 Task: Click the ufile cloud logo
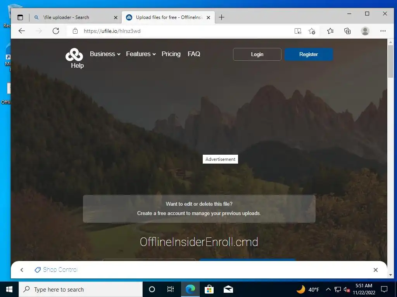pyautogui.click(x=74, y=55)
